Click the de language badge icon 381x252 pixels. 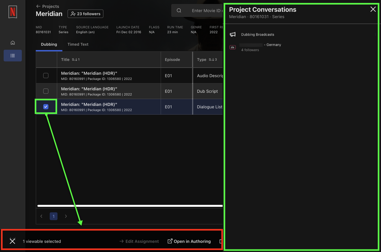(233, 47)
